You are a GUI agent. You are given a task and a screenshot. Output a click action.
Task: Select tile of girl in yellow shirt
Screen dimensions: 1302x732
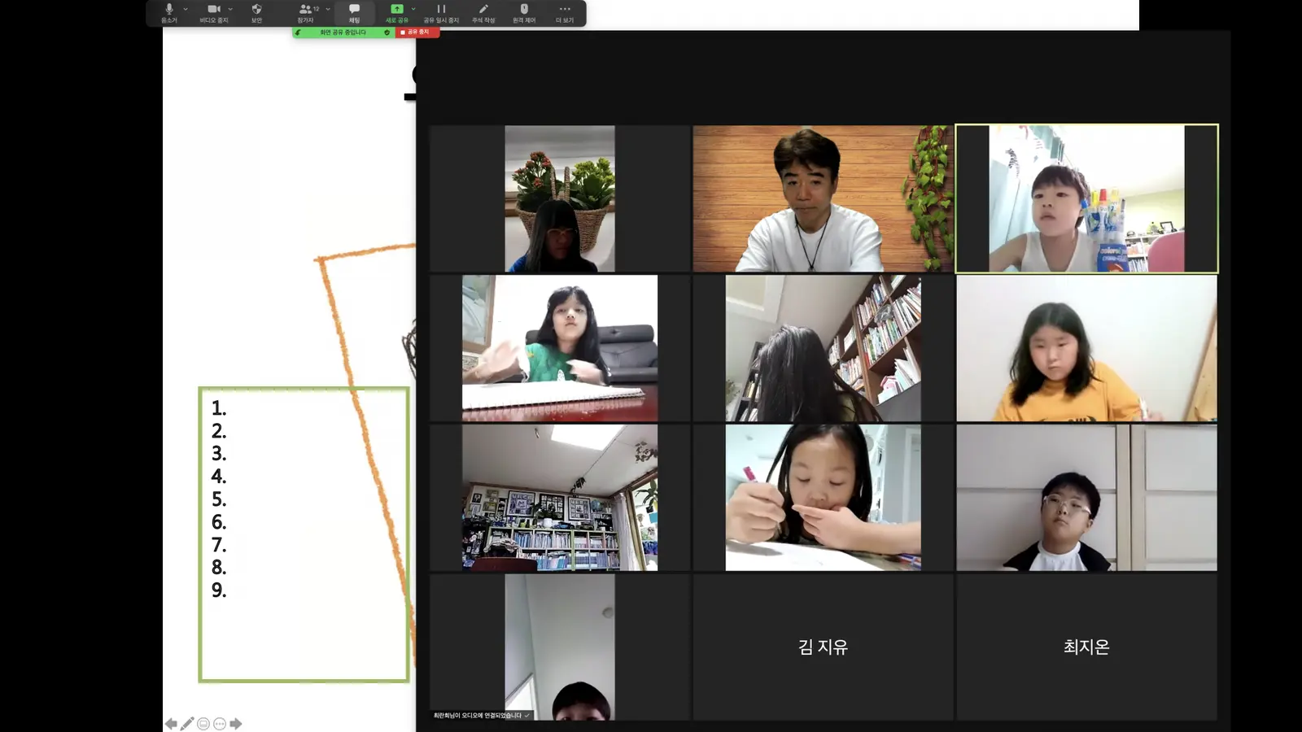[1086, 348]
